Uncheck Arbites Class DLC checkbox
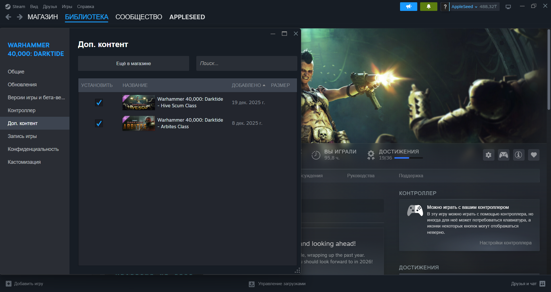This screenshot has width=551, height=292. point(99,123)
